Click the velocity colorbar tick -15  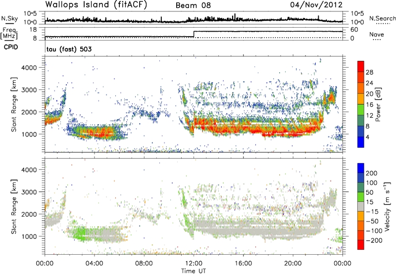[373, 211]
